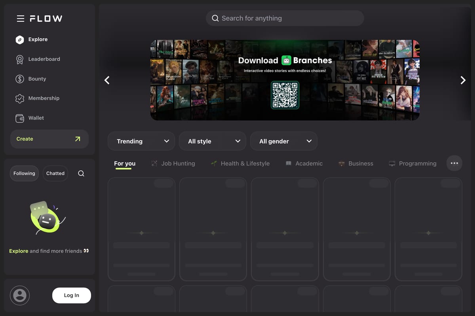Select the For you tab

(x=125, y=164)
